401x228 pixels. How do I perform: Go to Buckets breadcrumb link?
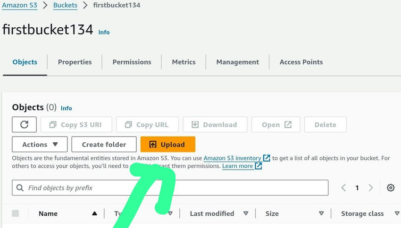(x=65, y=5)
